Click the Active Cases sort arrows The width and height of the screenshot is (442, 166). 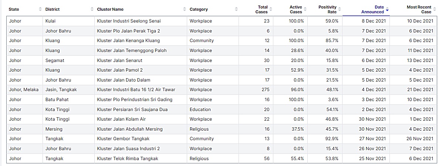(x=305, y=9)
